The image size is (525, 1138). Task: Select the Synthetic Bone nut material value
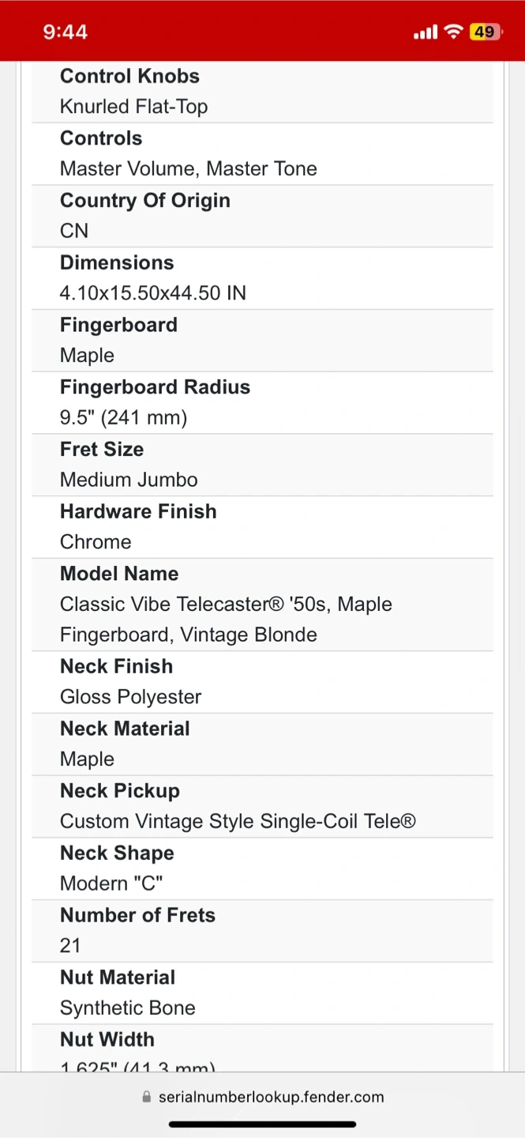127,1008
